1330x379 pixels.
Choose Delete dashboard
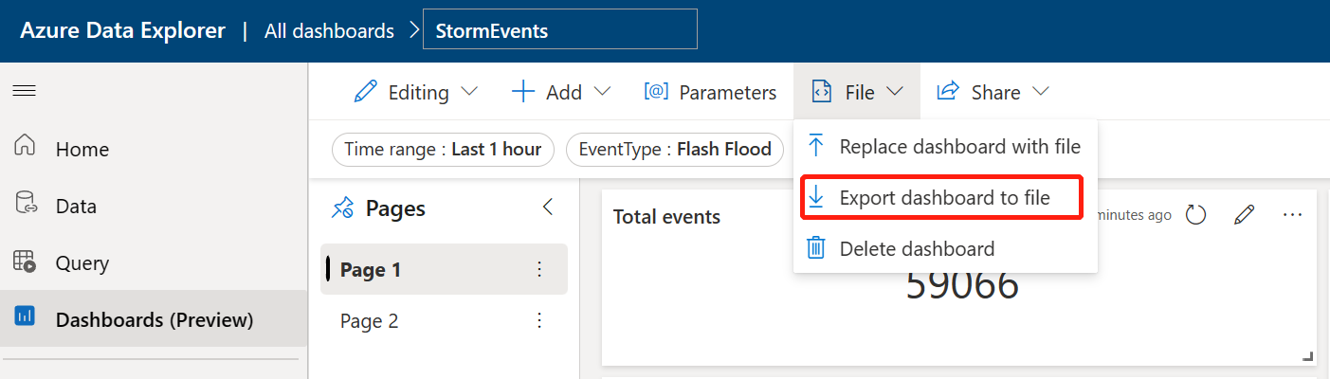[x=945, y=249]
